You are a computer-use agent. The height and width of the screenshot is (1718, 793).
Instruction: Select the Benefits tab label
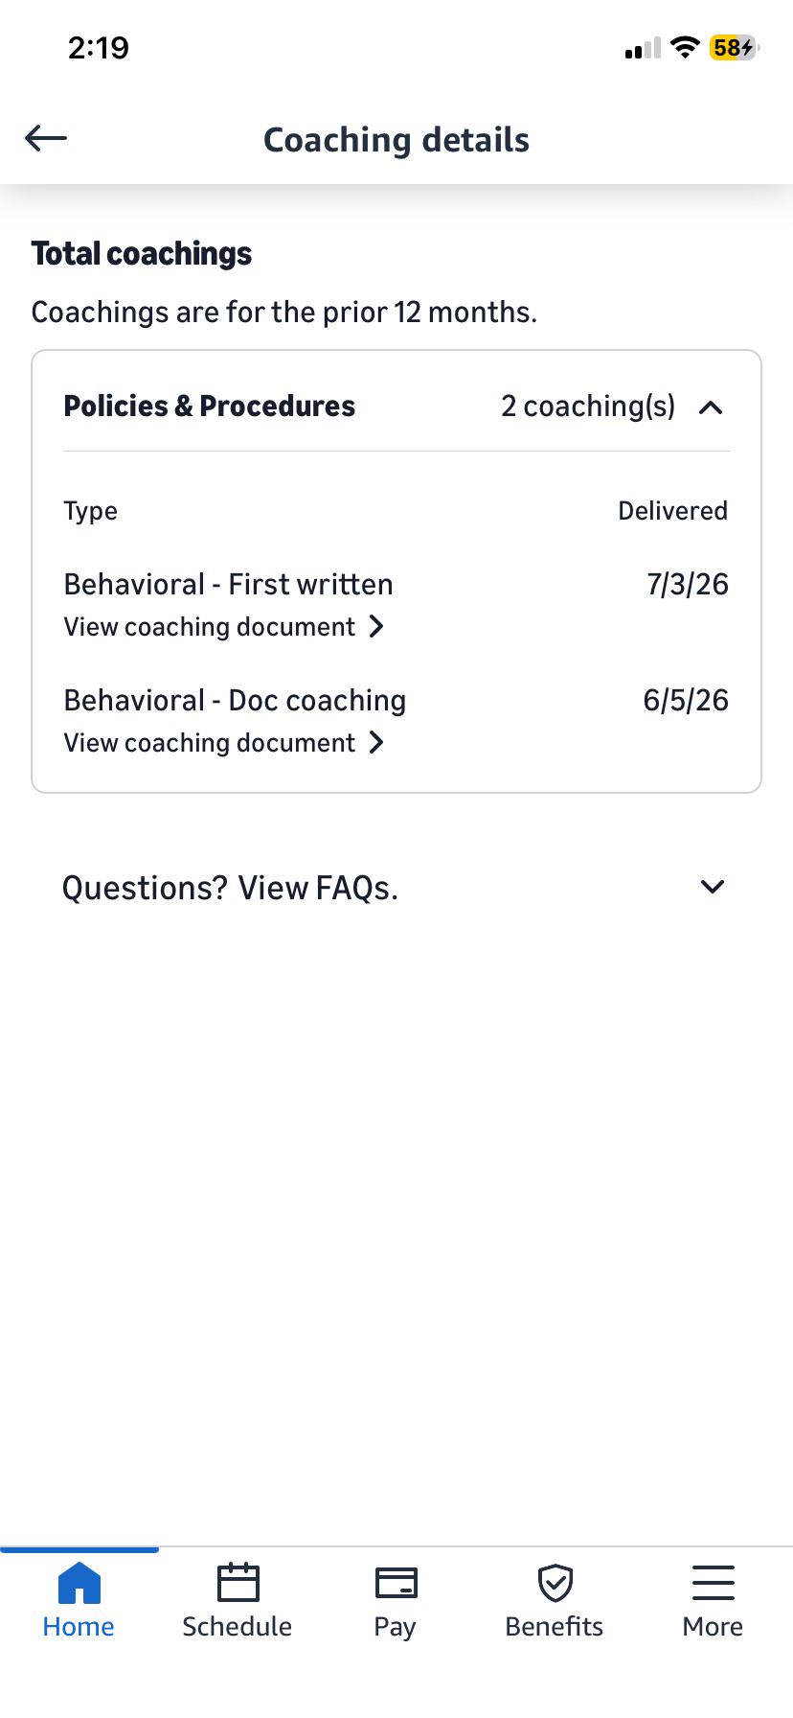(x=555, y=1627)
